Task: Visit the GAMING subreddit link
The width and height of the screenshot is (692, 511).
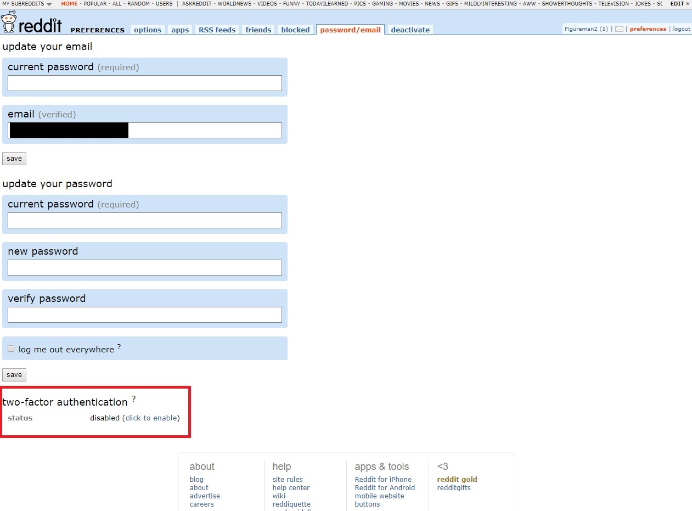Action: click(382, 4)
